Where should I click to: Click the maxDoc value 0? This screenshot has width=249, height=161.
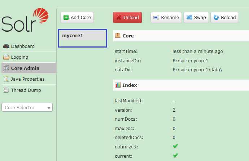click(x=174, y=128)
